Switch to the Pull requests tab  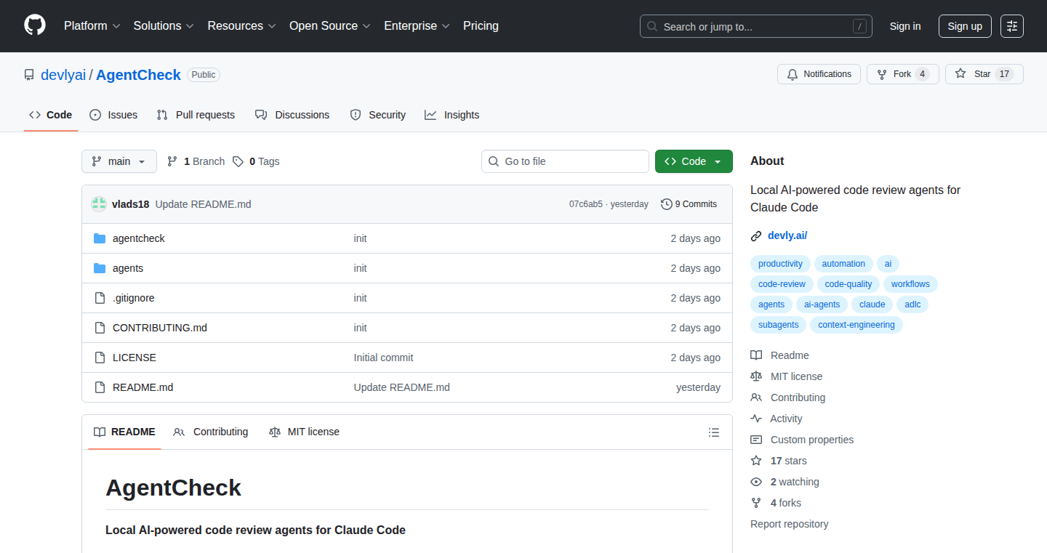pyautogui.click(x=196, y=115)
